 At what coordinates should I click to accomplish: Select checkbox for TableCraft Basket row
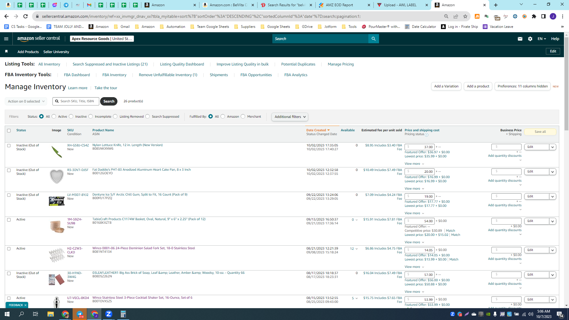(9, 220)
